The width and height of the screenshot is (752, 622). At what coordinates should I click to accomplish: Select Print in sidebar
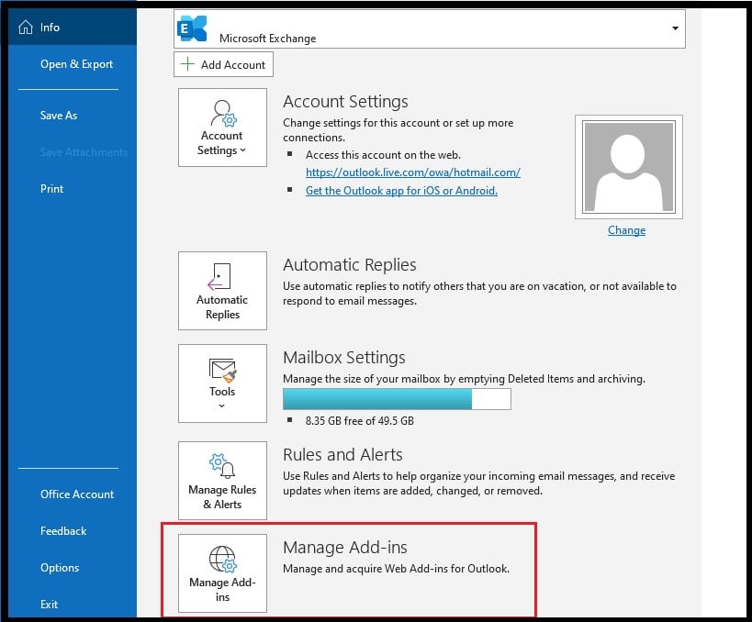(x=51, y=189)
